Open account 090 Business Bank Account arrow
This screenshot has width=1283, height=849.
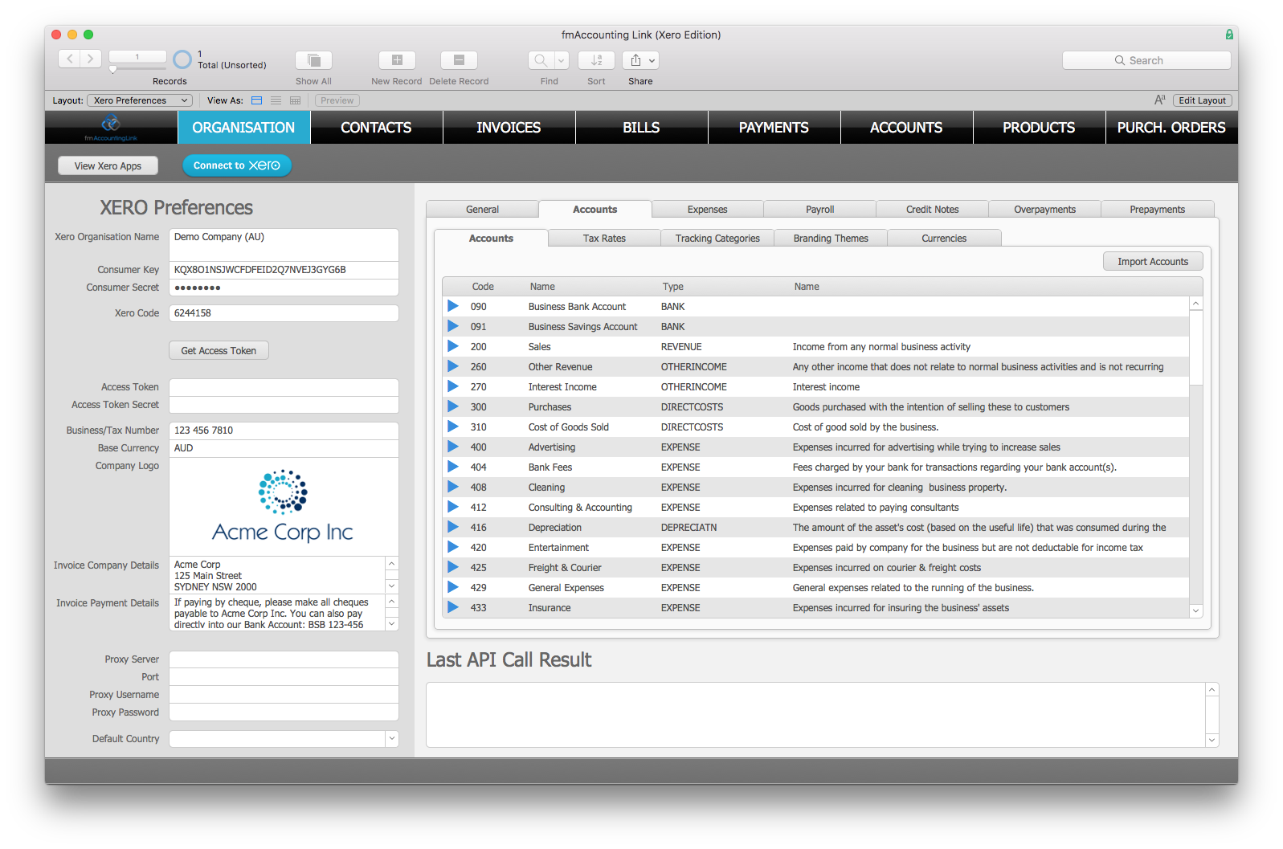(x=453, y=306)
